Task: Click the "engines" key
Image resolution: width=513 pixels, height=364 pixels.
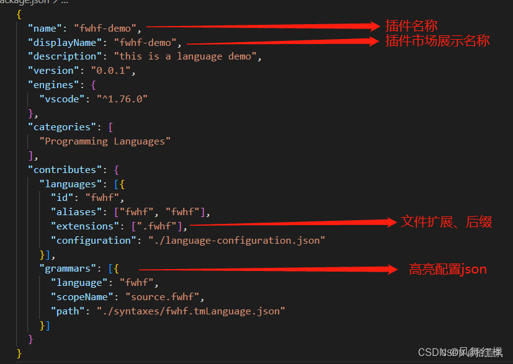Action: (x=53, y=85)
